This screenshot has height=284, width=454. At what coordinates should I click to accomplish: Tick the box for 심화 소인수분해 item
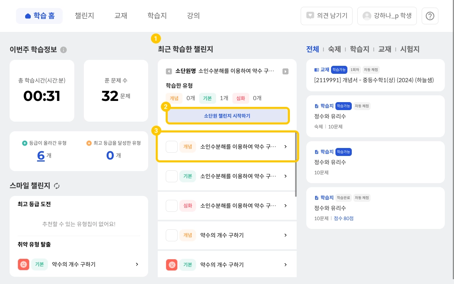pyautogui.click(x=172, y=206)
